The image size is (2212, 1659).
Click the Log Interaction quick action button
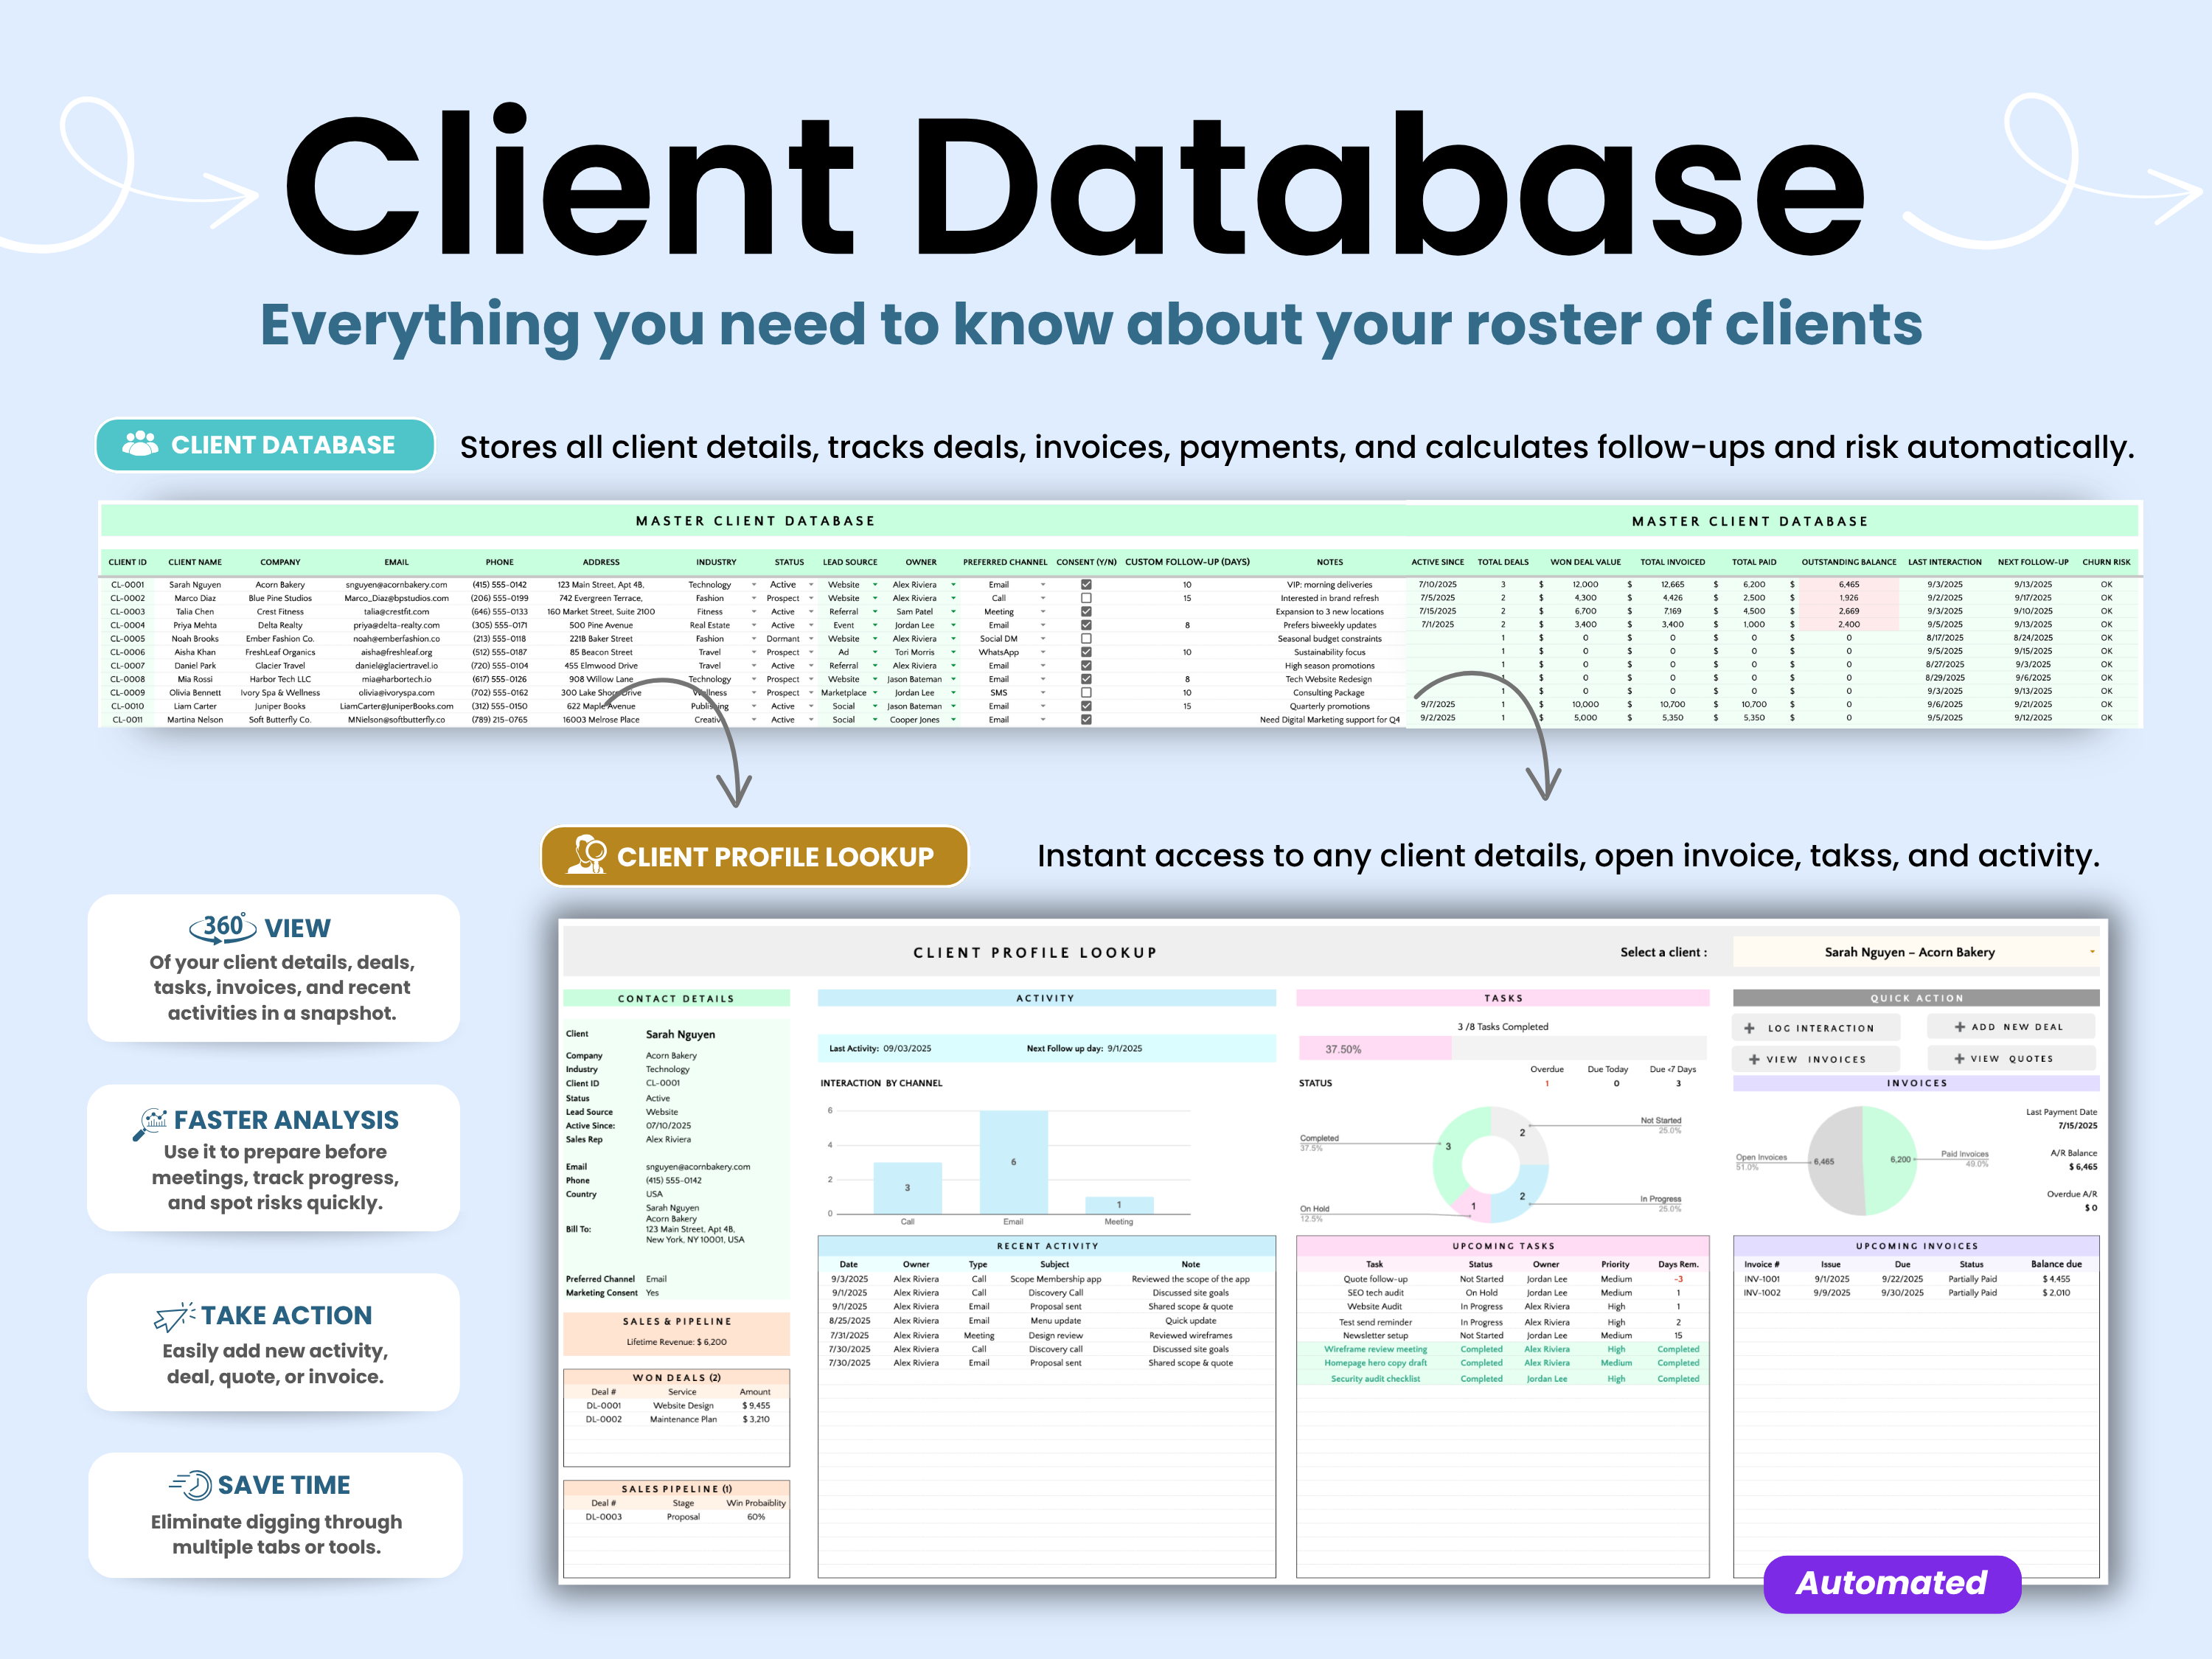(1816, 1028)
